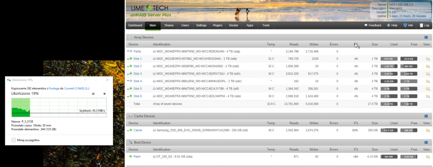Click the grey status ball for Parity

tap(131, 51)
